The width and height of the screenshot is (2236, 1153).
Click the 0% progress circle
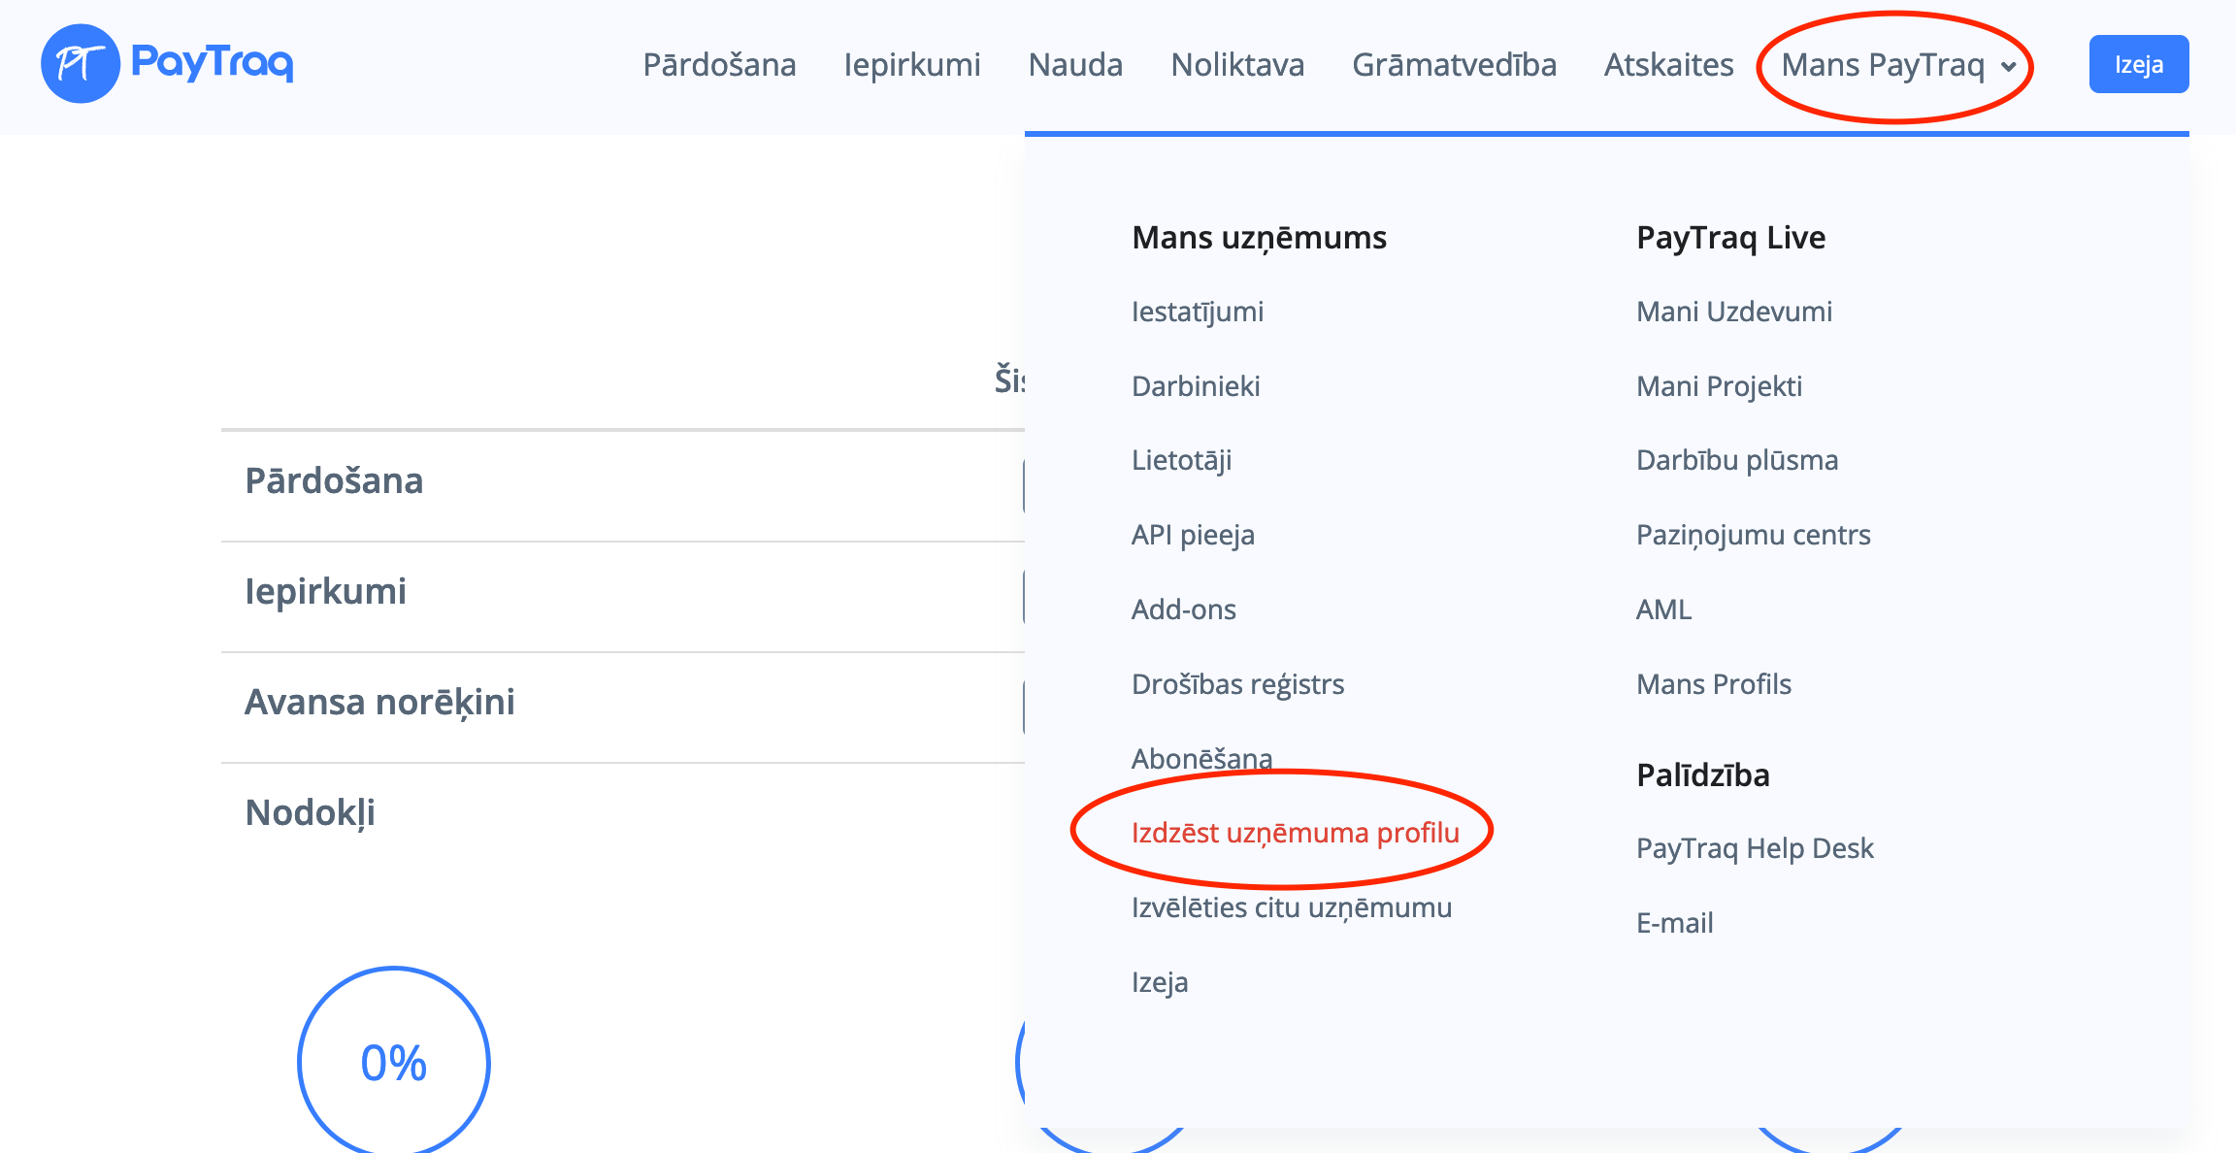tap(393, 1063)
